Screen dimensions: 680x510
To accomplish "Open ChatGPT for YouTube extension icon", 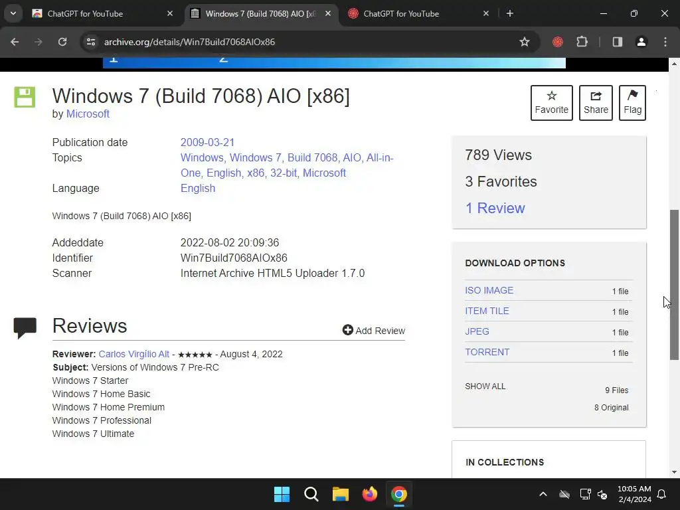I will click(x=558, y=42).
